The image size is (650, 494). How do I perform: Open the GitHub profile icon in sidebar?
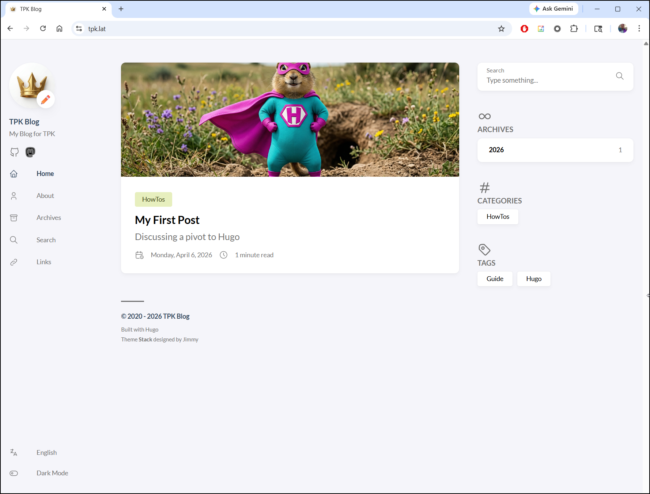(14, 152)
